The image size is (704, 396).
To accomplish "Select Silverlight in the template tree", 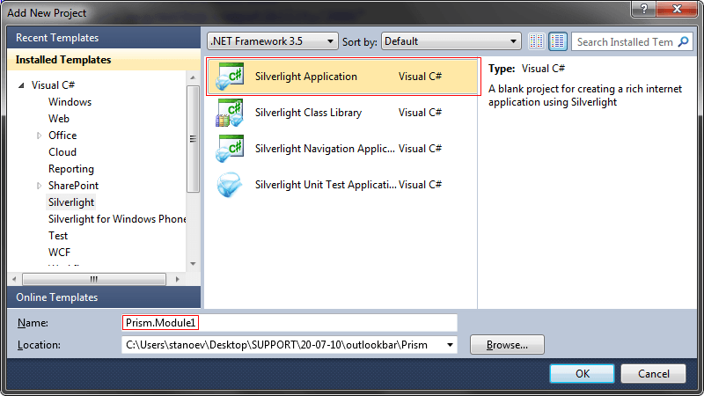I will pyautogui.click(x=71, y=202).
